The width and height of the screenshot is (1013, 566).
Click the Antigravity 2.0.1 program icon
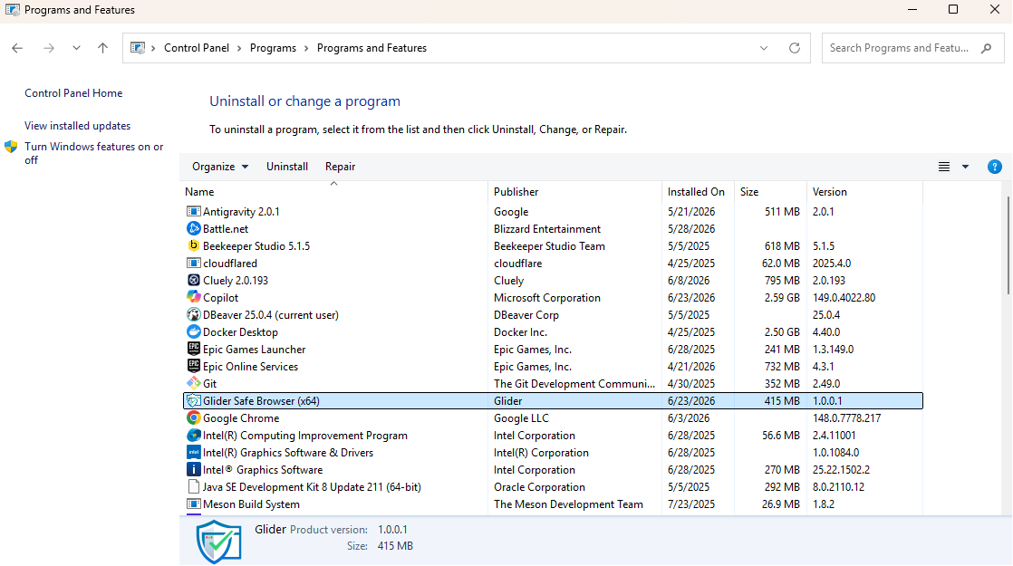pyautogui.click(x=193, y=211)
